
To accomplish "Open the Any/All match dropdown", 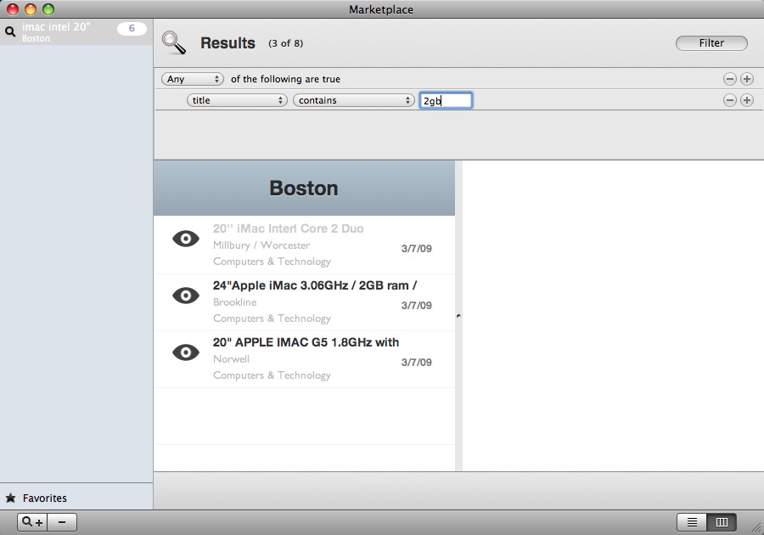I will coord(193,79).
